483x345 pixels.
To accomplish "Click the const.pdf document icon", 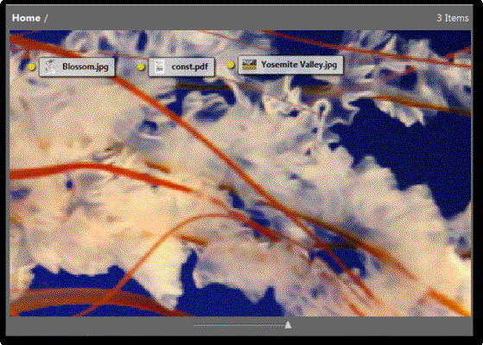I will pyautogui.click(x=159, y=67).
